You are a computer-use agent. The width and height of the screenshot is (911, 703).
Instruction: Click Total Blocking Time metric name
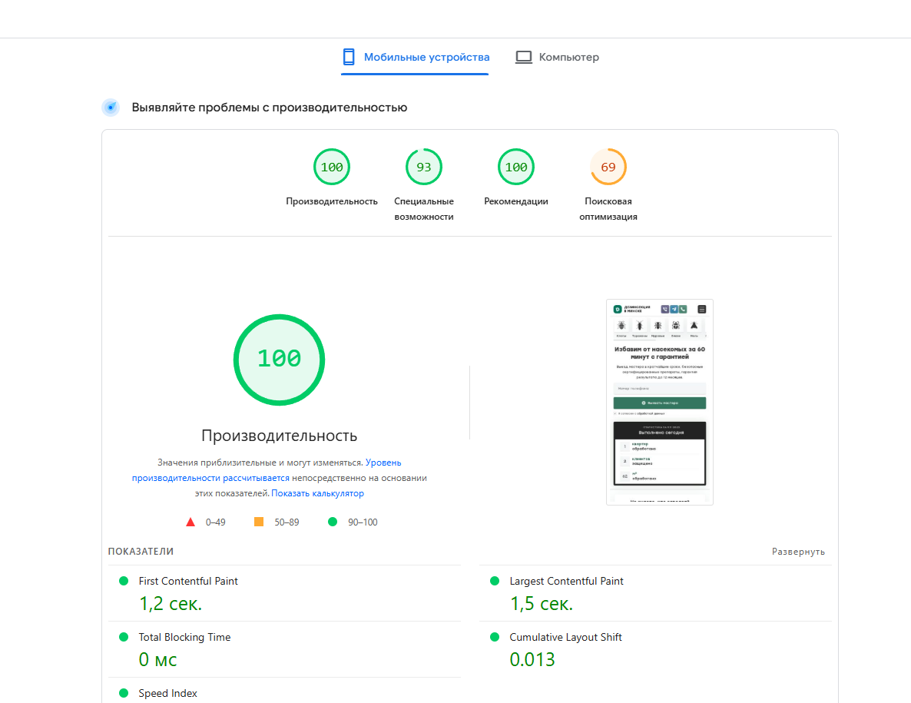[184, 638]
